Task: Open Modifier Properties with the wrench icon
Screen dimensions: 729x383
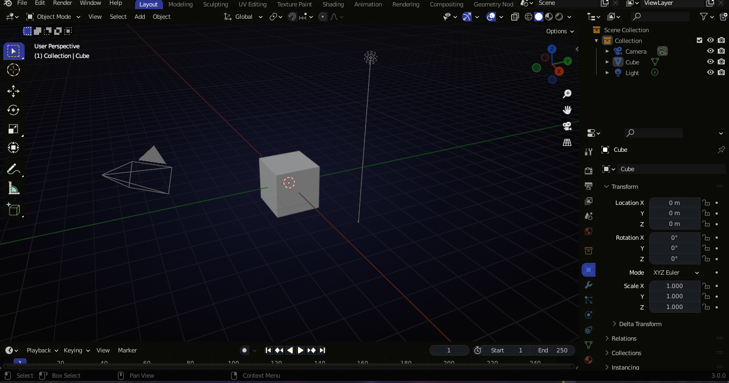Action: coord(589,285)
